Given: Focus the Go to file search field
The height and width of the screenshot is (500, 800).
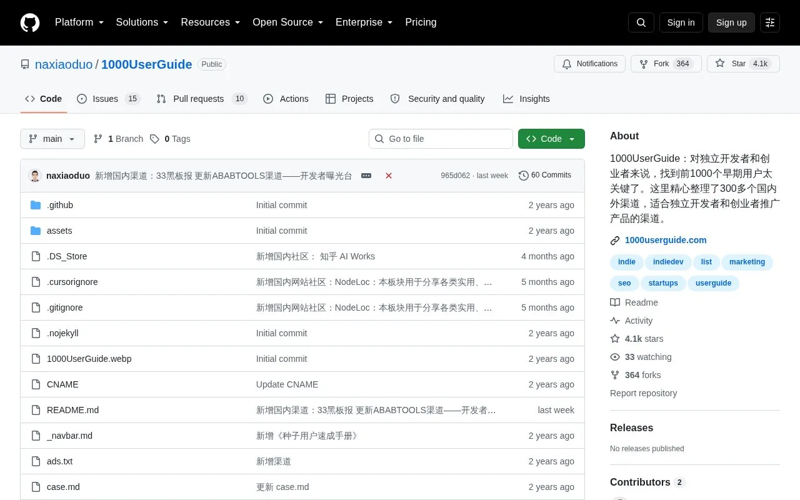Looking at the screenshot, I should coord(441,139).
